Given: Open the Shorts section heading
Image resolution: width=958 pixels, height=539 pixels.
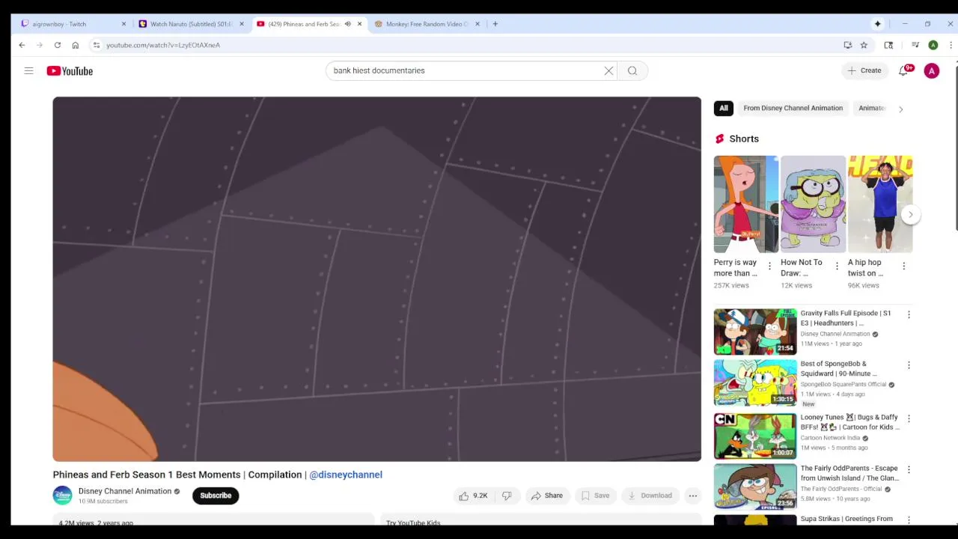Looking at the screenshot, I should tap(744, 138).
